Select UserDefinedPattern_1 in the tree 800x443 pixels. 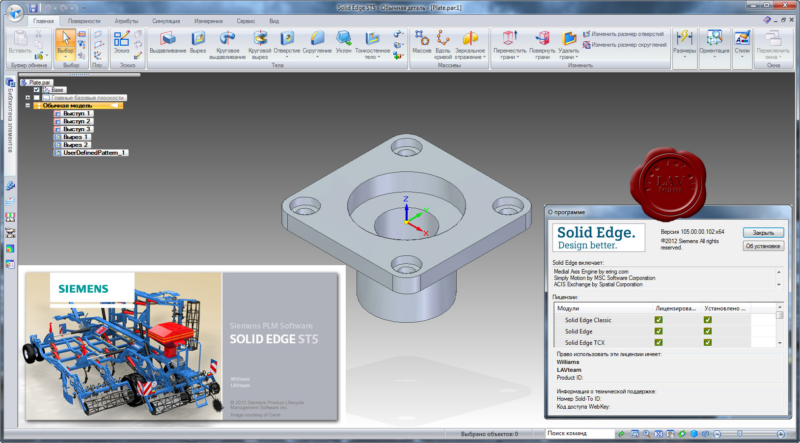(91, 153)
